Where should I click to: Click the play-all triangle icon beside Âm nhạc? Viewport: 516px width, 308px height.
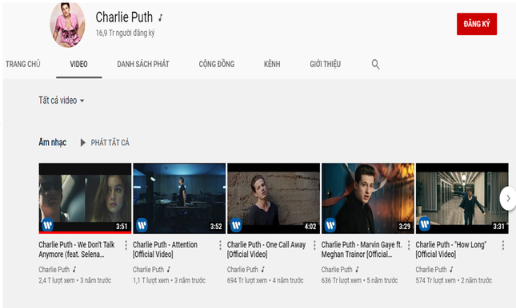point(83,143)
